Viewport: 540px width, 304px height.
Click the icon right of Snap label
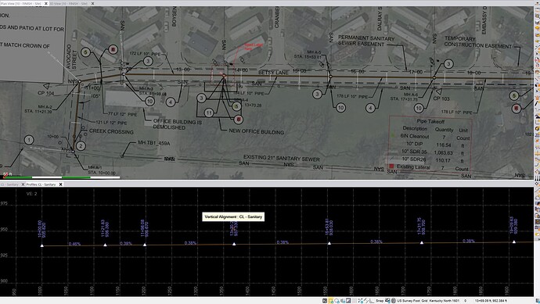(387, 301)
